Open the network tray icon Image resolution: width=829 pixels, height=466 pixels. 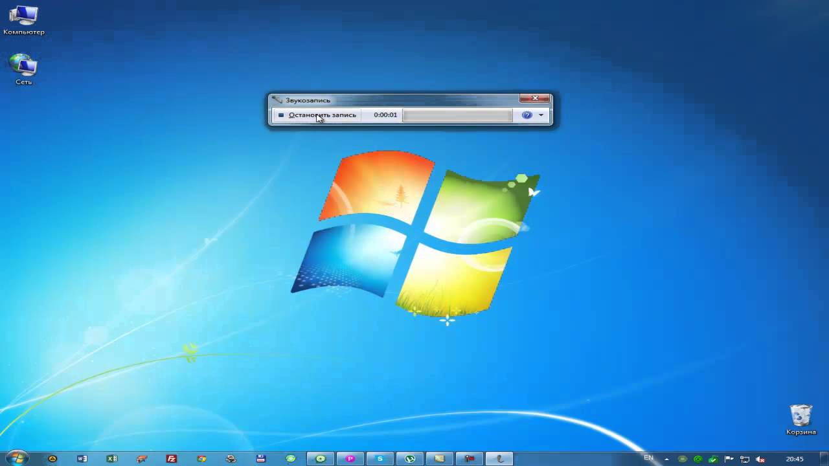[745, 459]
